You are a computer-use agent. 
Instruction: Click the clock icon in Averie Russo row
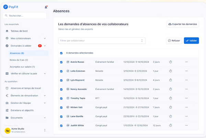171,62
